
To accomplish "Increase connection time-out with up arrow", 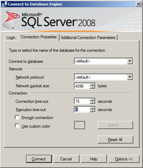I will [92, 100].
